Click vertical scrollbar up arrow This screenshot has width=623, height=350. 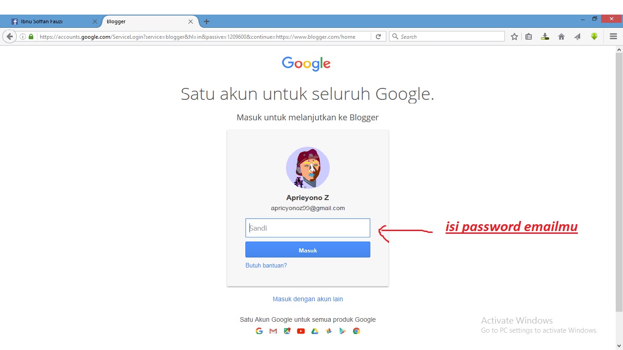619,49
